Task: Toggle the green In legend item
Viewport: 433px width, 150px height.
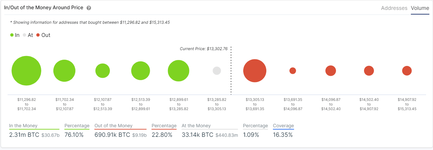Action: click(15, 35)
